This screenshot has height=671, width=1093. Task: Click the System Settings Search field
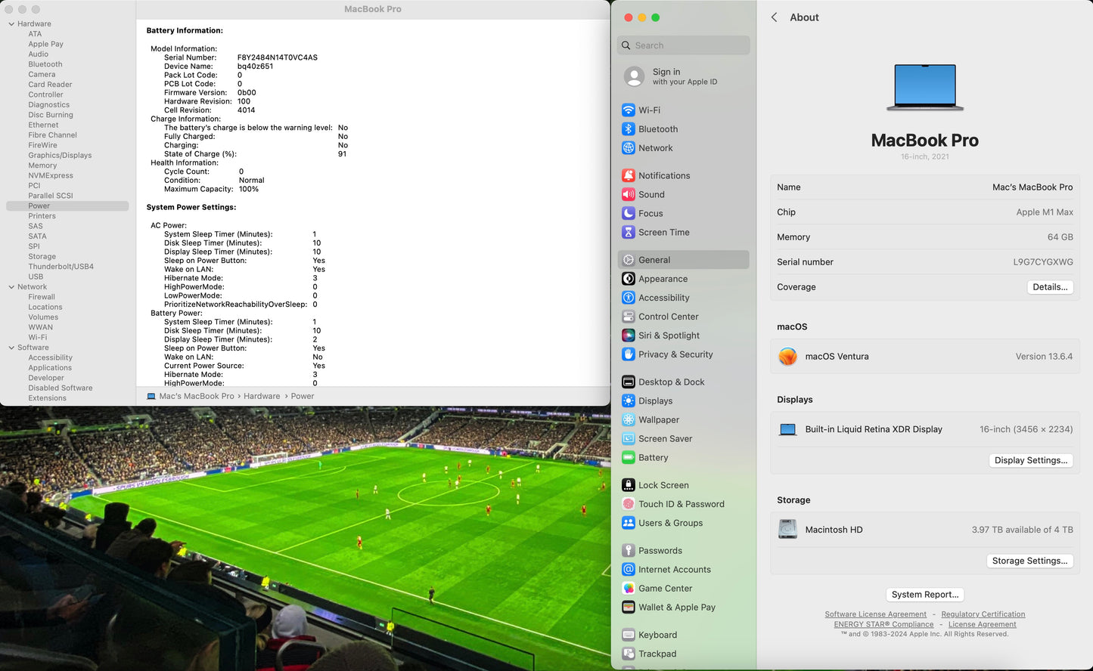(x=684, y=45)
